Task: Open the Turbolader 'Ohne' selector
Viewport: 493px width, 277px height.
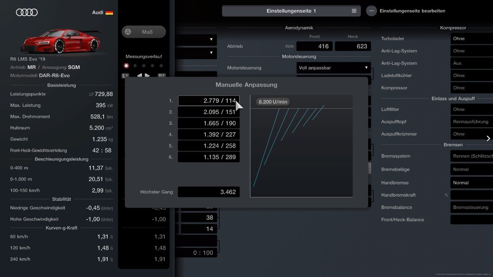Action: [x=472, y=39]
